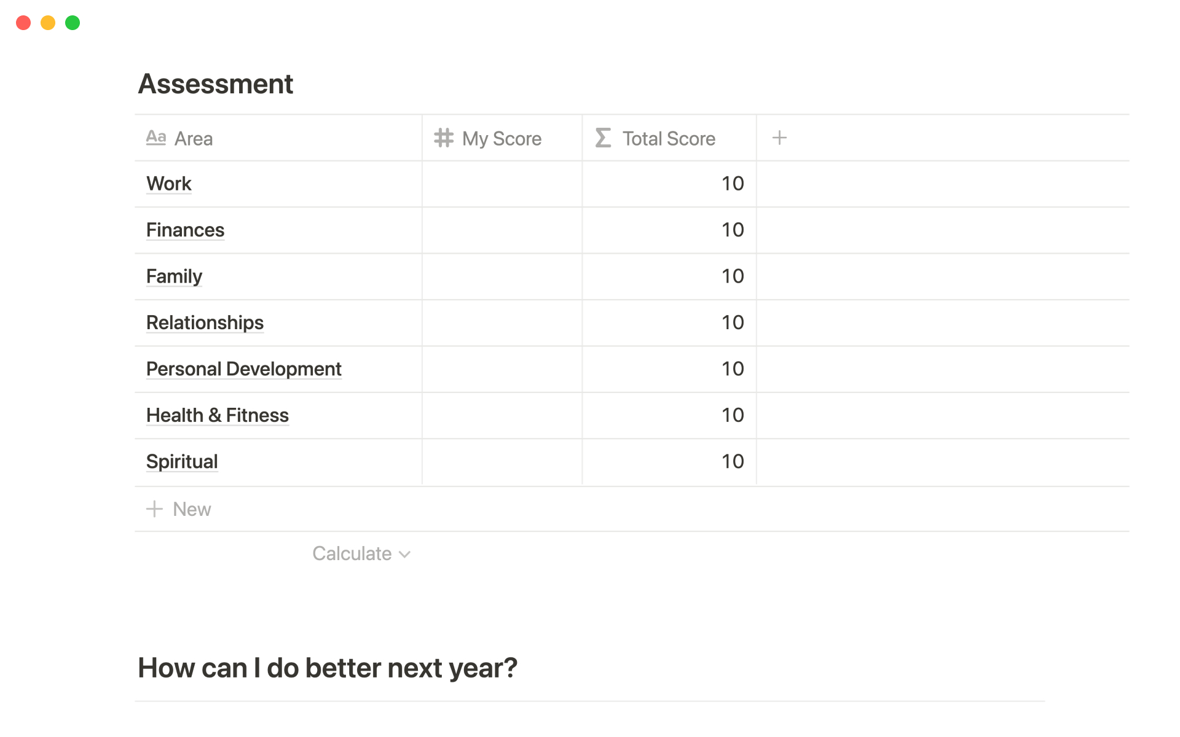Add a New row to the table
Viewport: 1180px width, 737px height.
pos(192,509)
